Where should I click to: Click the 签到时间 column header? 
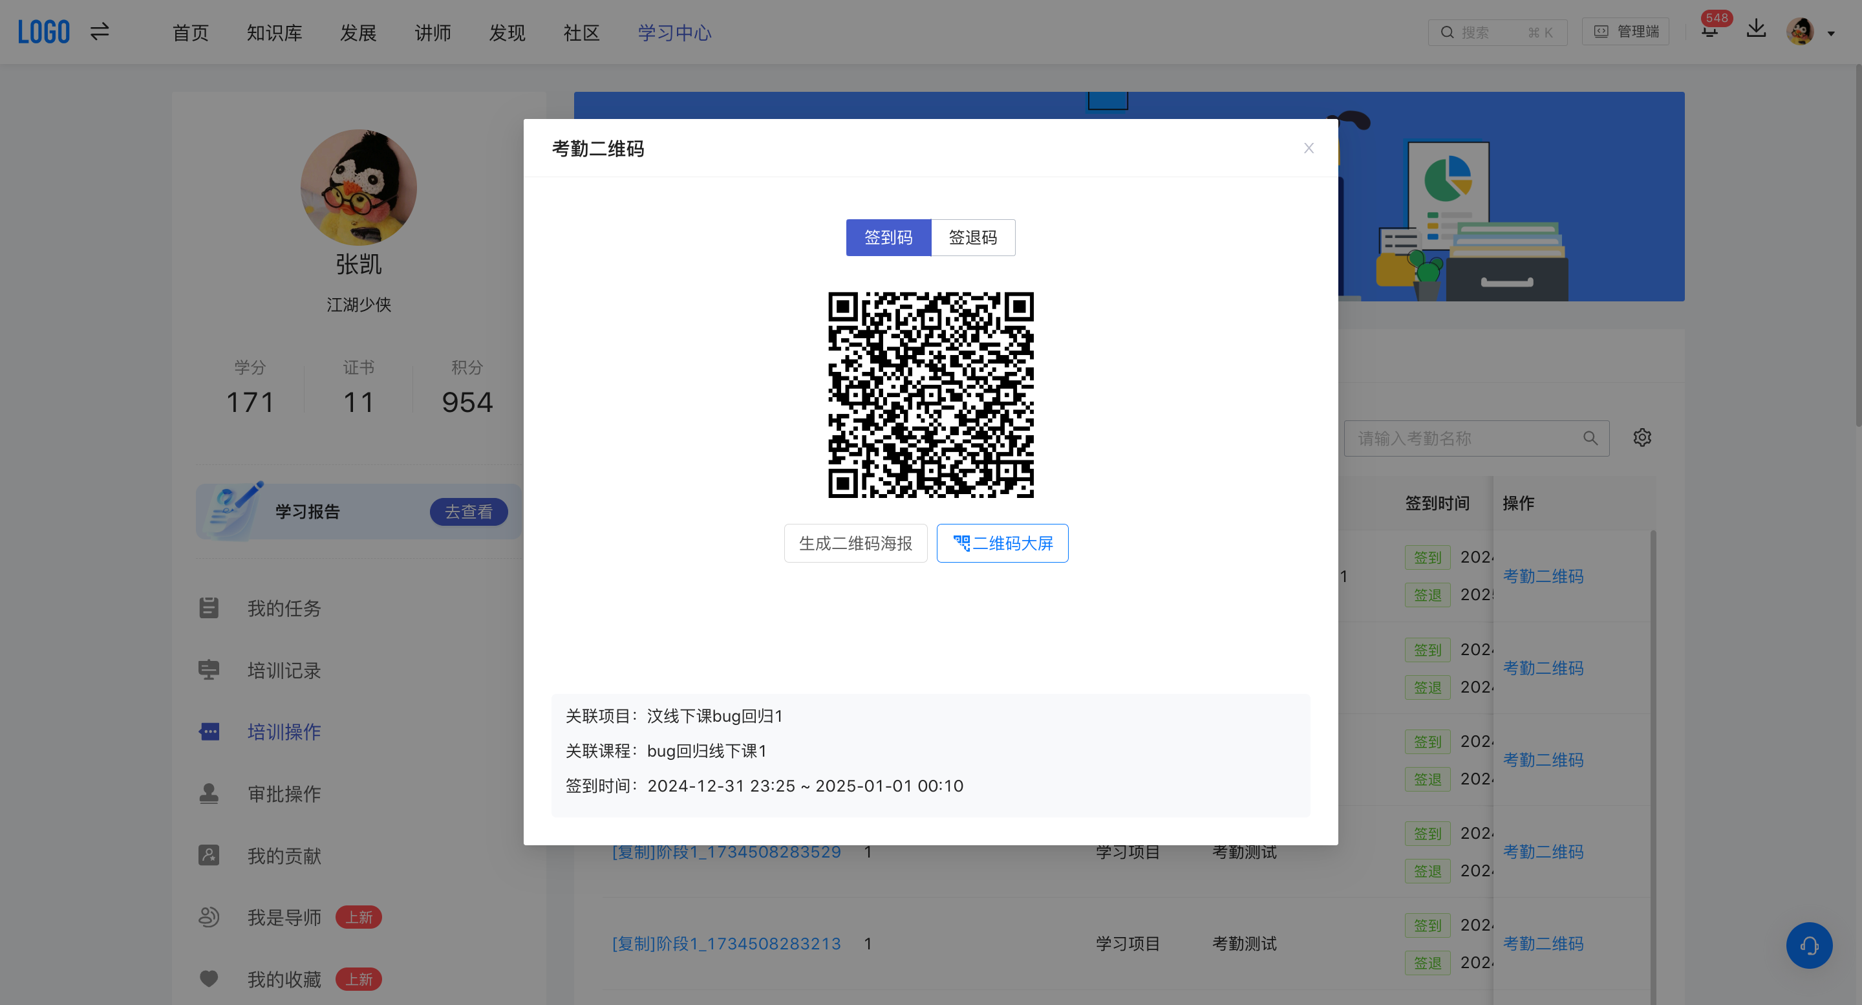1437,503
